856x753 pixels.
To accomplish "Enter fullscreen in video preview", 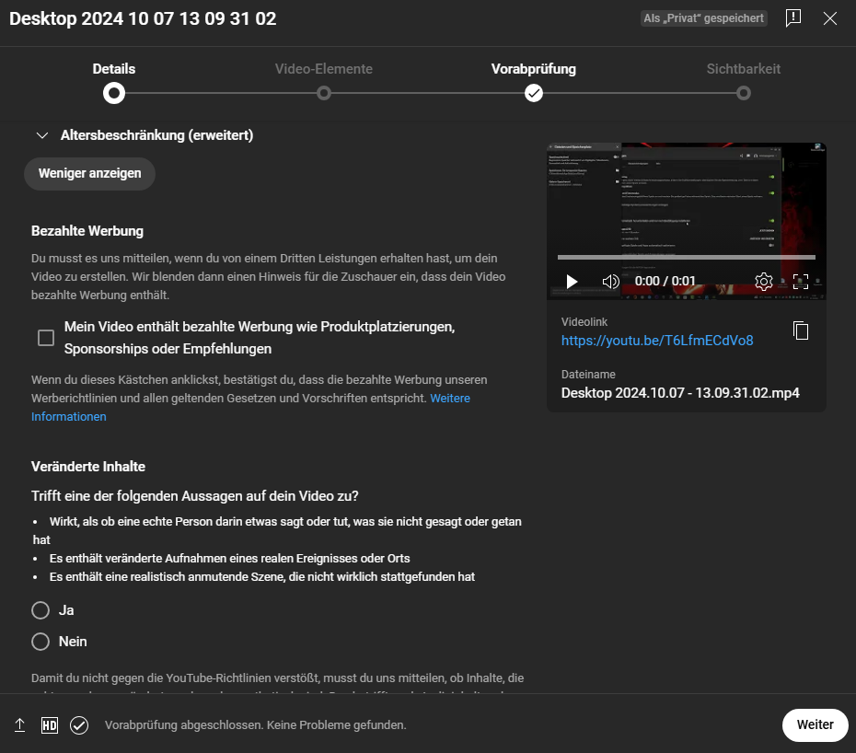I will pyautogui.click(x=801, y=282).
